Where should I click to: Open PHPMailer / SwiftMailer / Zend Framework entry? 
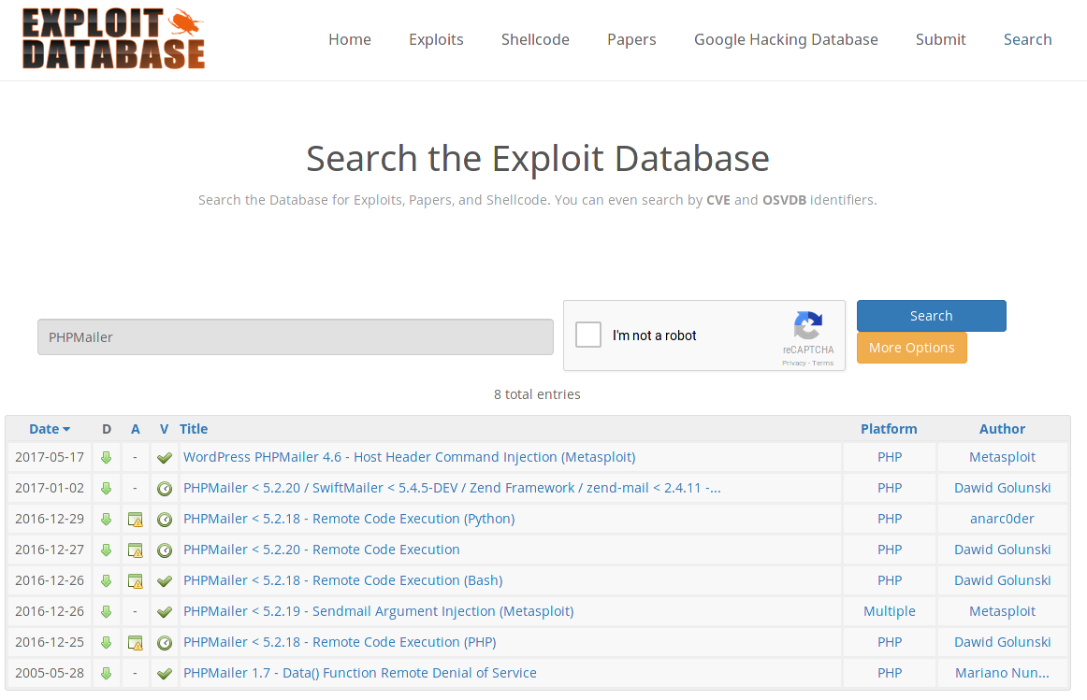coord(452,488)
